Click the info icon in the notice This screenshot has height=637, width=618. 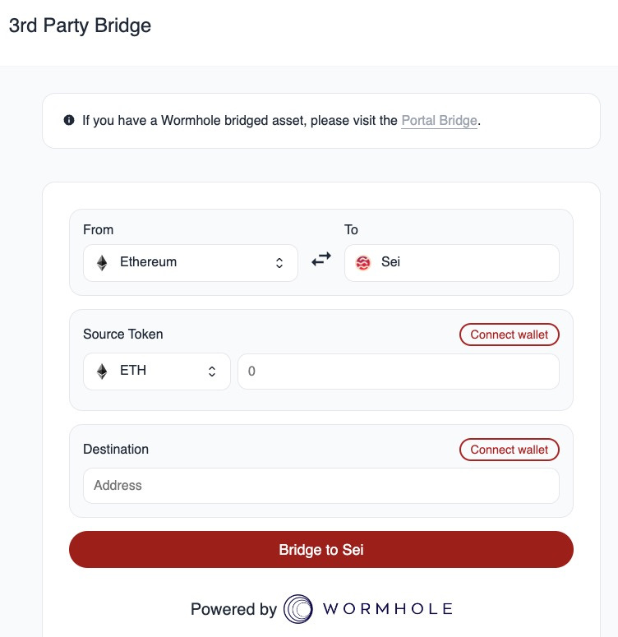click(69, 121)
